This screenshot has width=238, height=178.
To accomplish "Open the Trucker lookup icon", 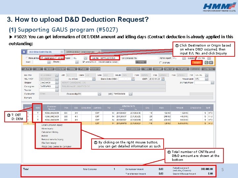I will coord(57,90).
